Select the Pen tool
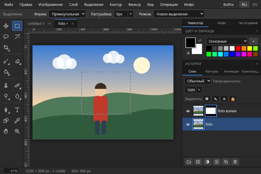 (x=6, y=110)
